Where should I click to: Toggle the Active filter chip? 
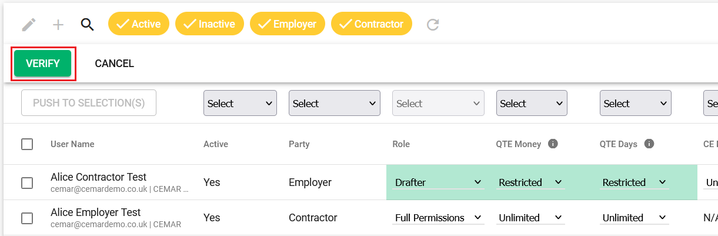(x=139, y=24)
